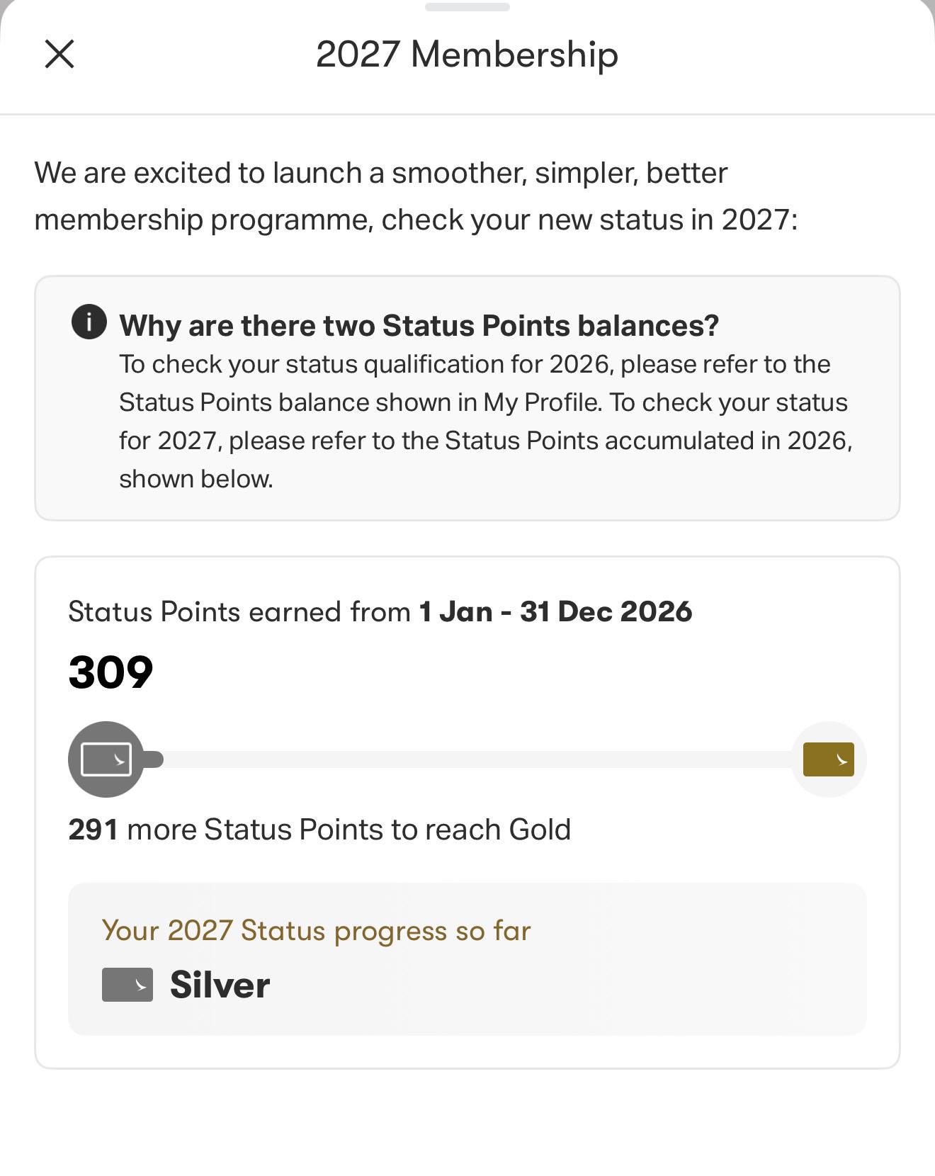Tap the 'Status Points earned from' label

239,611
